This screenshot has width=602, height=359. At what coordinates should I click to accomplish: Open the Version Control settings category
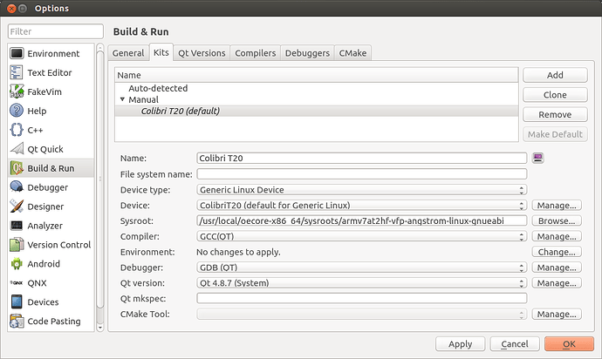click(51, 245)
